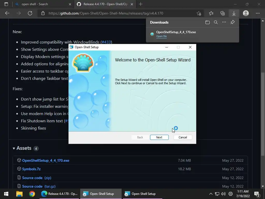265x199 pixels.
Task: Download Symbols.7z asset
Action: click(31, 169)
